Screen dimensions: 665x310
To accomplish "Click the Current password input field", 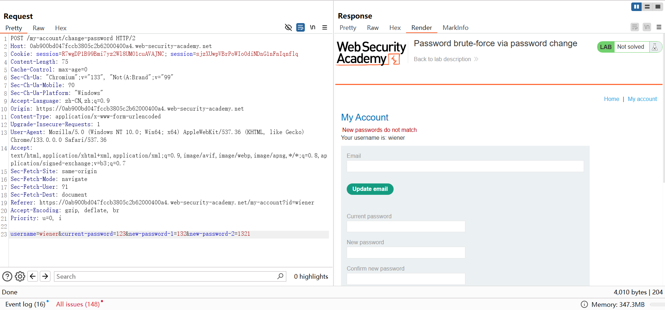I will [406, 226].
